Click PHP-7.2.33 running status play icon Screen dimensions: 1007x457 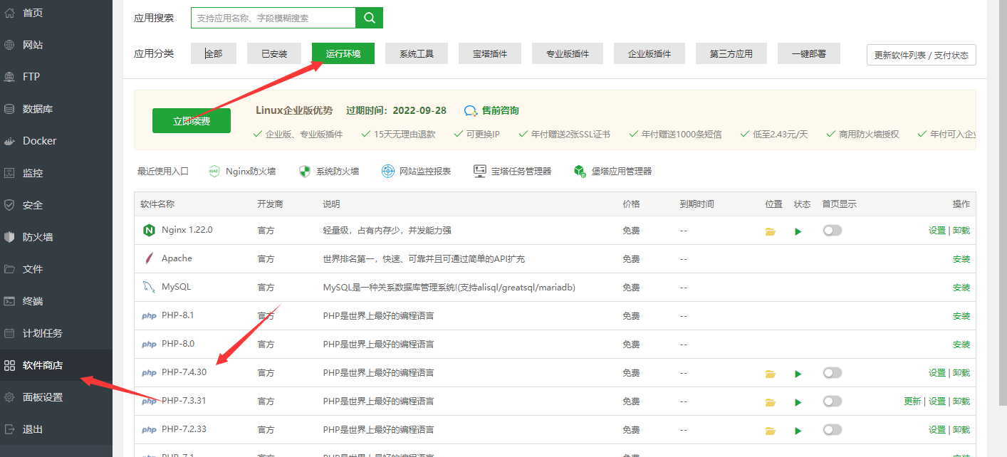(798, 431)
